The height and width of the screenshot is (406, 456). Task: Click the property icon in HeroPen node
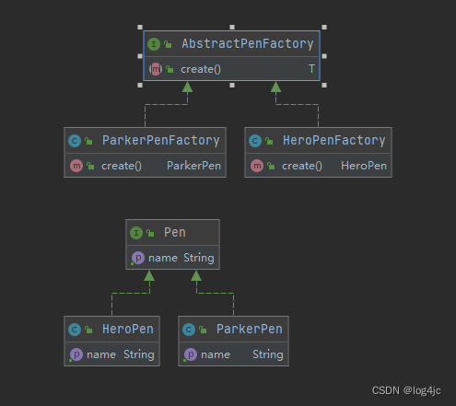76,354
